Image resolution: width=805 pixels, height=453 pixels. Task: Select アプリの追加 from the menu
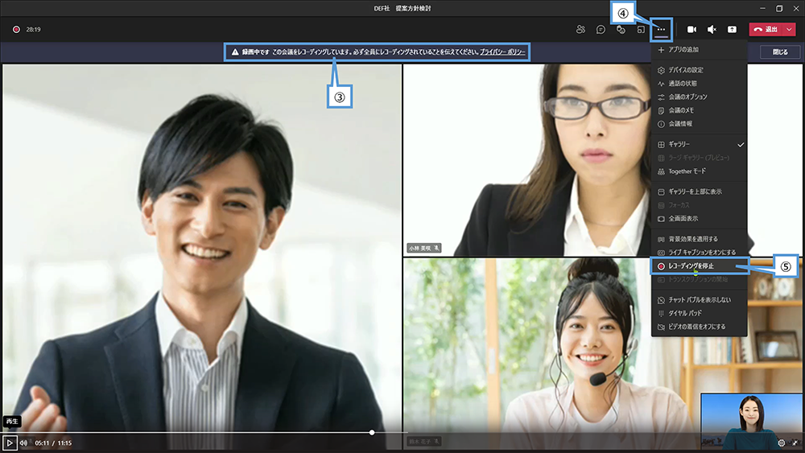point(699,50)
